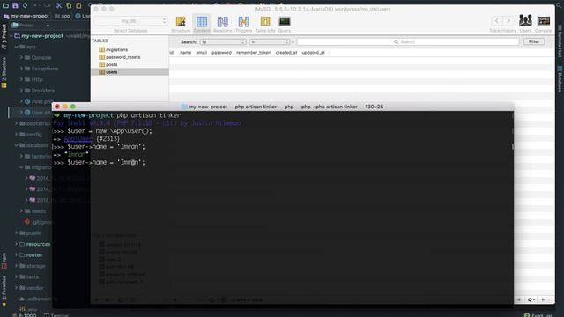
Task: Open Relations view in Sequel Pro toolbar
Action: pyautogui.click(x=223, y=24)
